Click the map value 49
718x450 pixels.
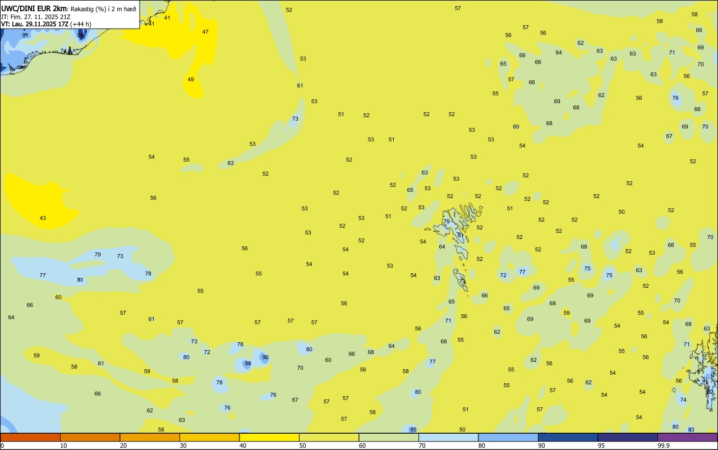tap(191, 79)
